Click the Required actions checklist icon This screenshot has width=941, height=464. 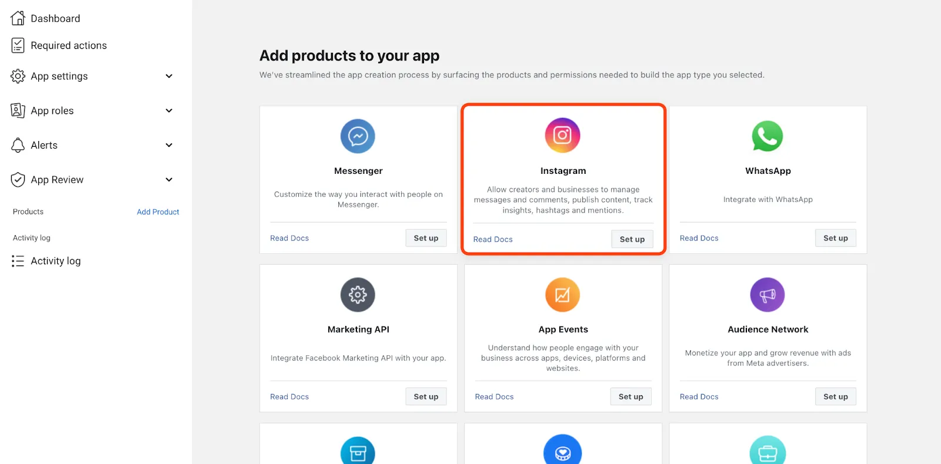click(x=18, y=45)
